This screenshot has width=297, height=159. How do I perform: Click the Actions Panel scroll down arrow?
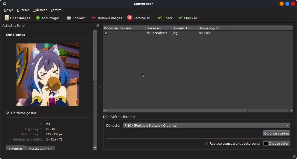coord(95,148)
